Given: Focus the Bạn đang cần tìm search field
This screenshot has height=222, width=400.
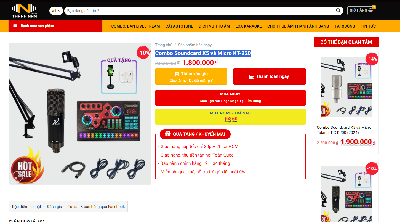Looking at the screenshot, I should point(200,11).
